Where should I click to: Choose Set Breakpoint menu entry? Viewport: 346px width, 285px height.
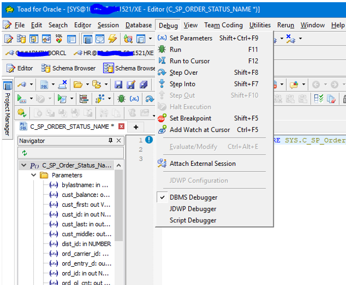[214, 118]
